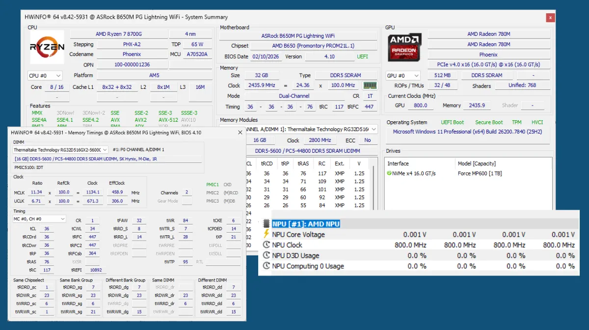Click the green UEFI label by BIOS version

[362, 56]
